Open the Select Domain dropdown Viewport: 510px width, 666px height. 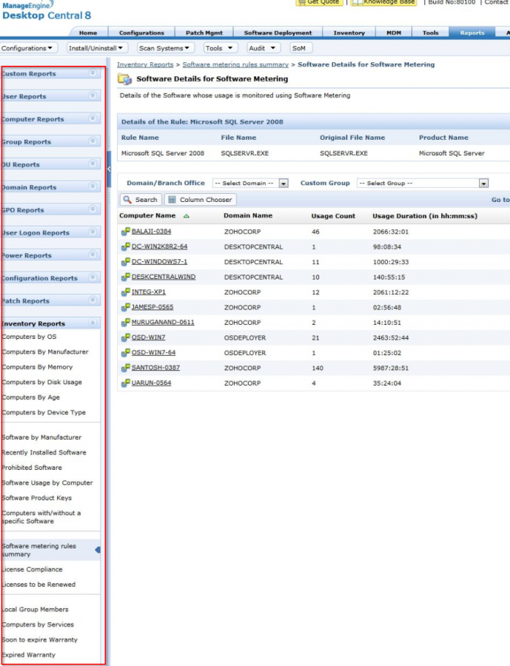point(284,183)
